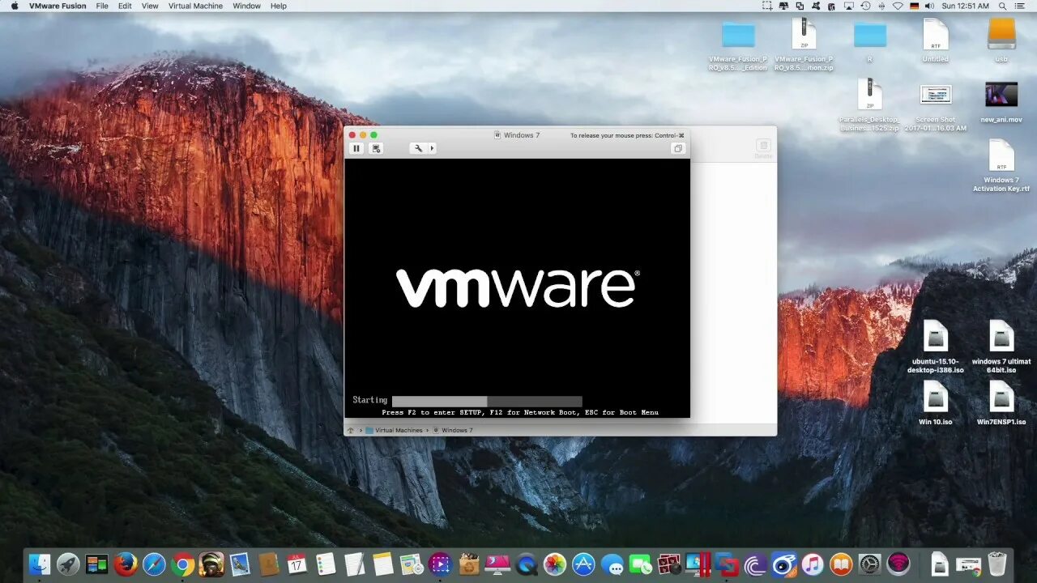Click the Starting boot progress bar
This screenshot has width=1037, height=583.
click(x=486, y=400)
